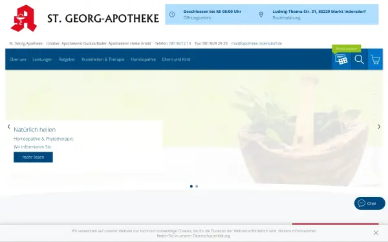Go to next slide arrow

tap(379, 126)
